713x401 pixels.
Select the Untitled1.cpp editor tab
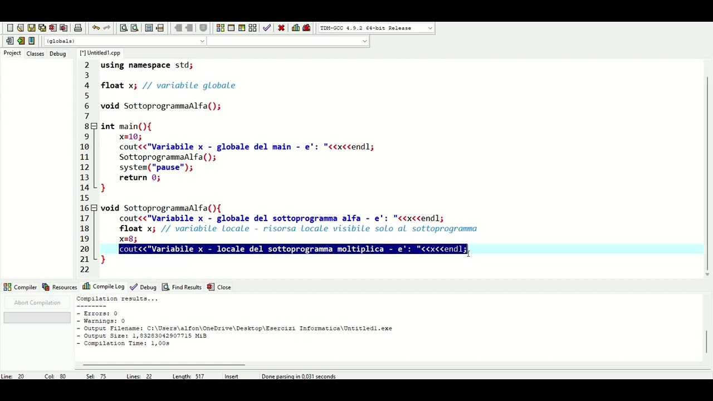[x=100, y=53]
